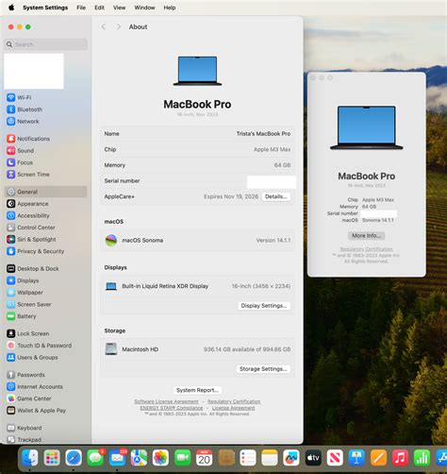Open Wallet & Apple Pay settings
This screenshot has height=474, width=447.
tap(36, 411)
